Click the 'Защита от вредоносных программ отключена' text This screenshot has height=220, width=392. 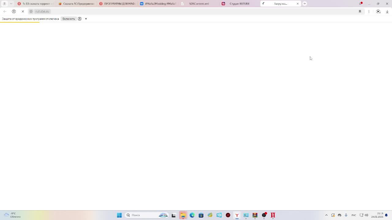(30, 19)
